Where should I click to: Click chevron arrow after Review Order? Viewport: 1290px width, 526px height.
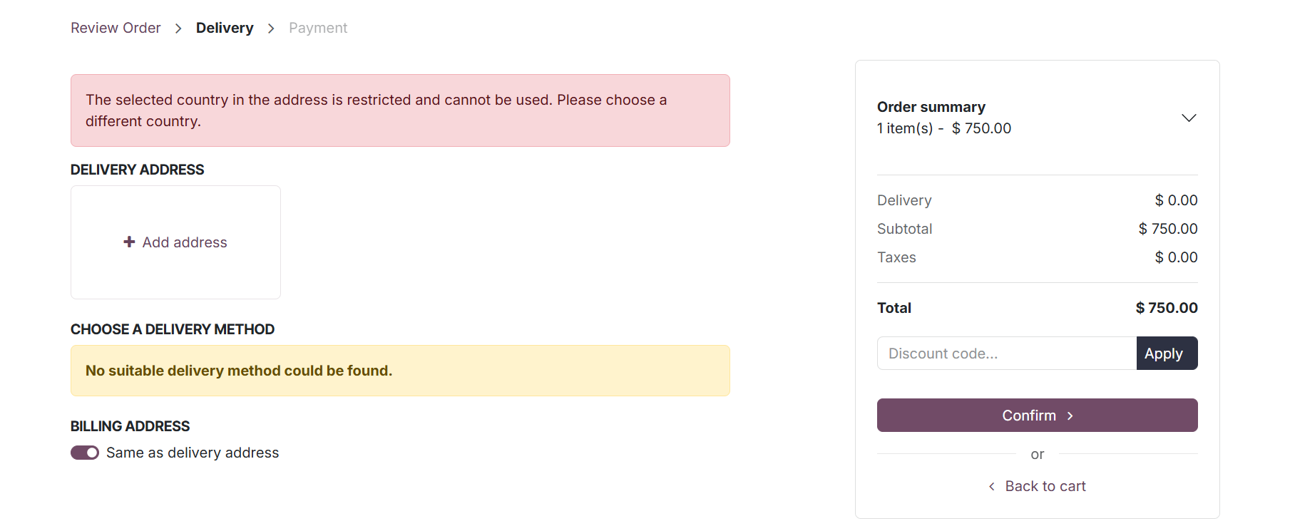[x=178, y=29]
